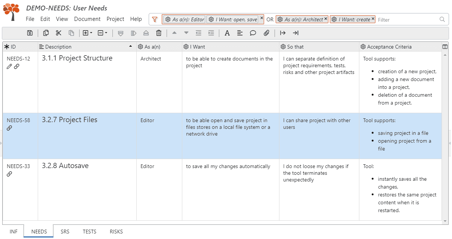Click the move-up triangle icon
Viewport: 452px width, 239px height.
(174, 33)
